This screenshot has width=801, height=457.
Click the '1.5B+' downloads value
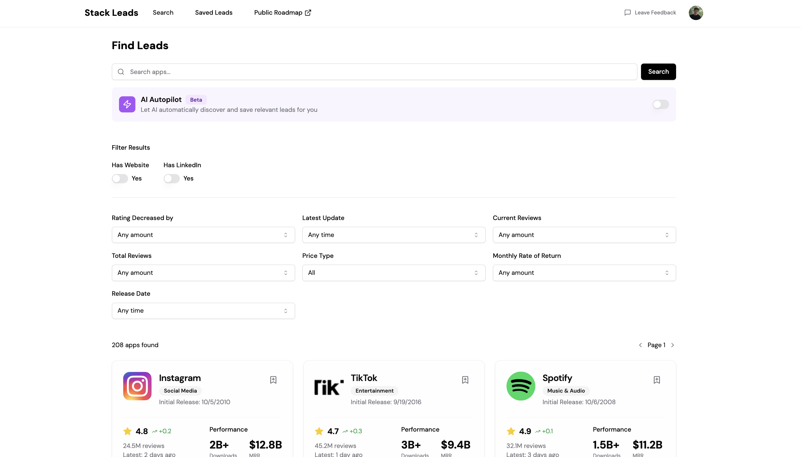tap(606, 445)
